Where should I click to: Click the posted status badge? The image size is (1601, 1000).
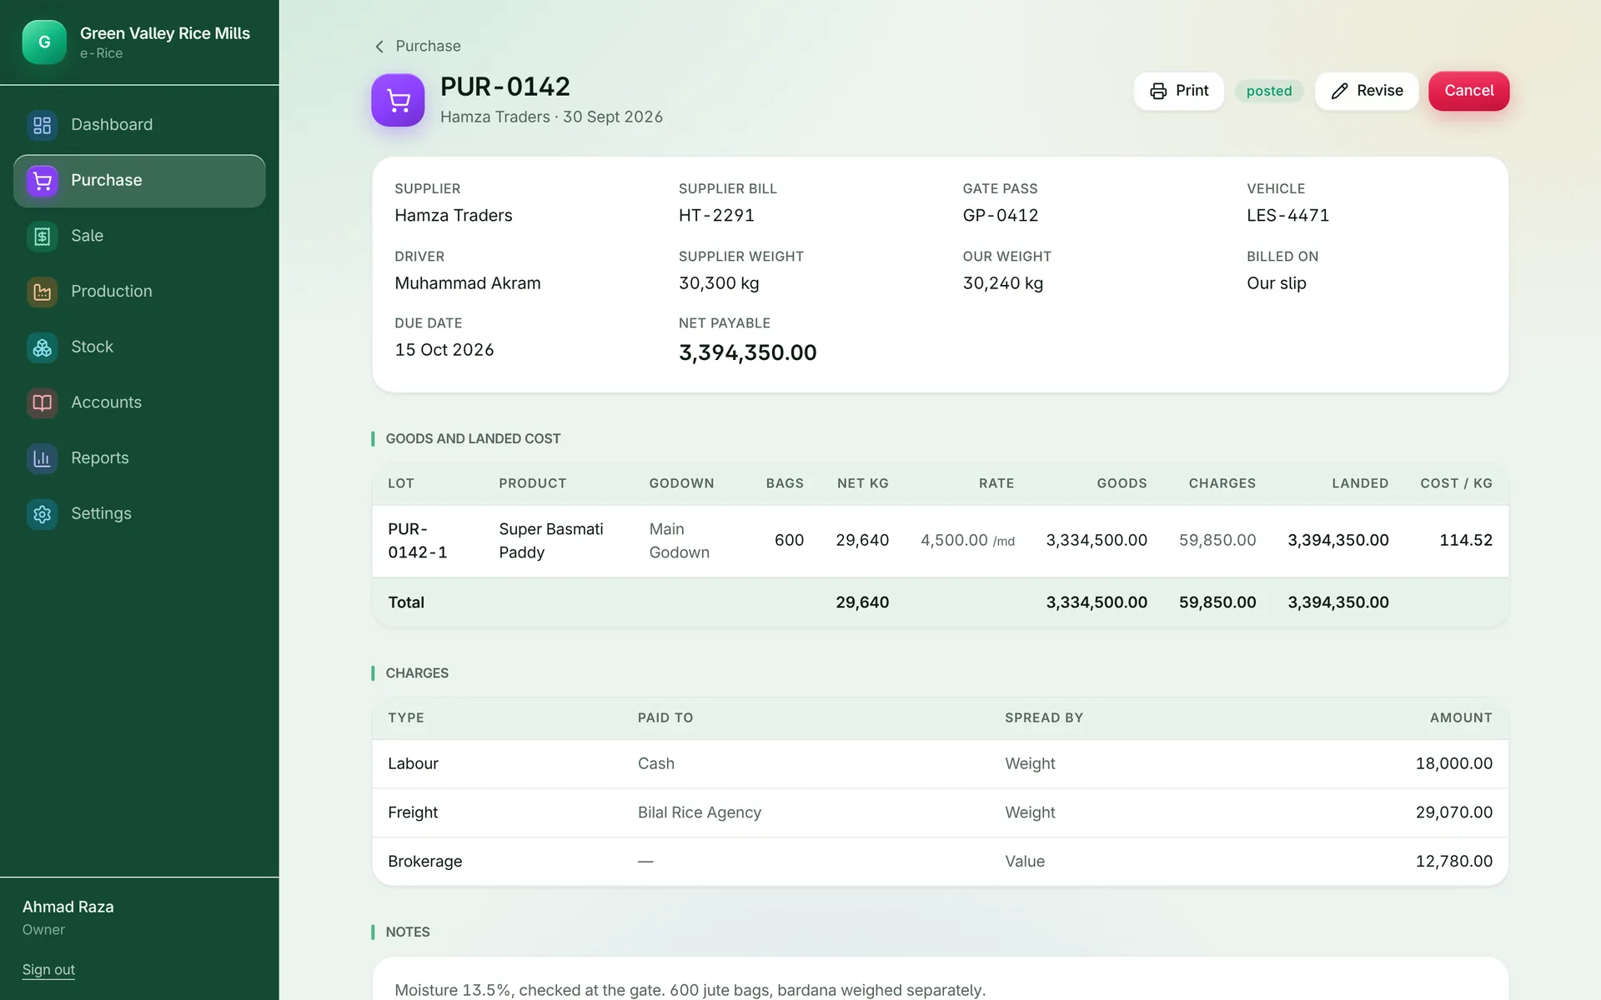(x=1269, y=91)
